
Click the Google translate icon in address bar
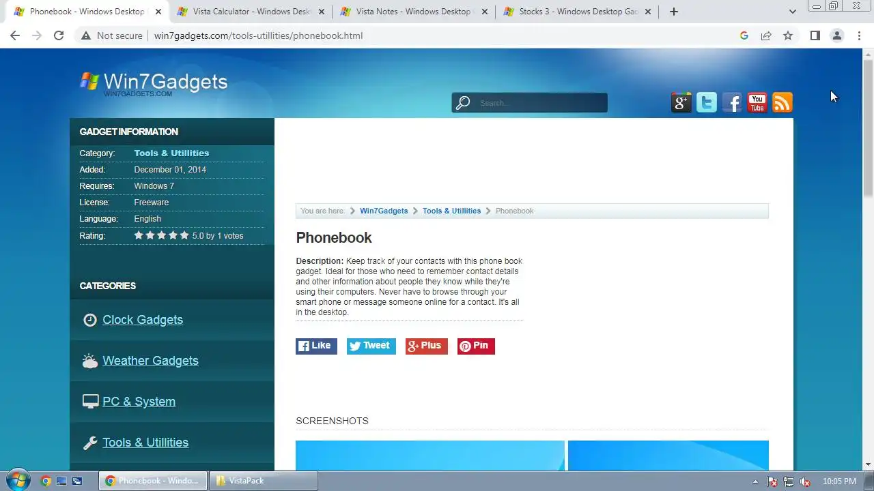pyautogui.click(x=744, y=35)
